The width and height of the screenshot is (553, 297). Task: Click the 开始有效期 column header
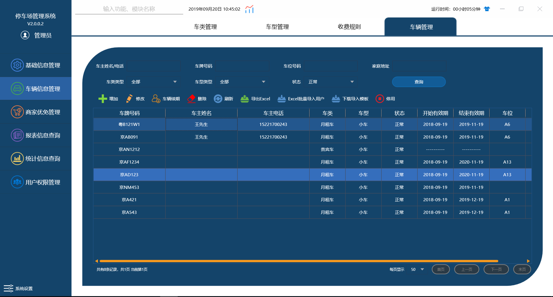(x=435, y=113)
